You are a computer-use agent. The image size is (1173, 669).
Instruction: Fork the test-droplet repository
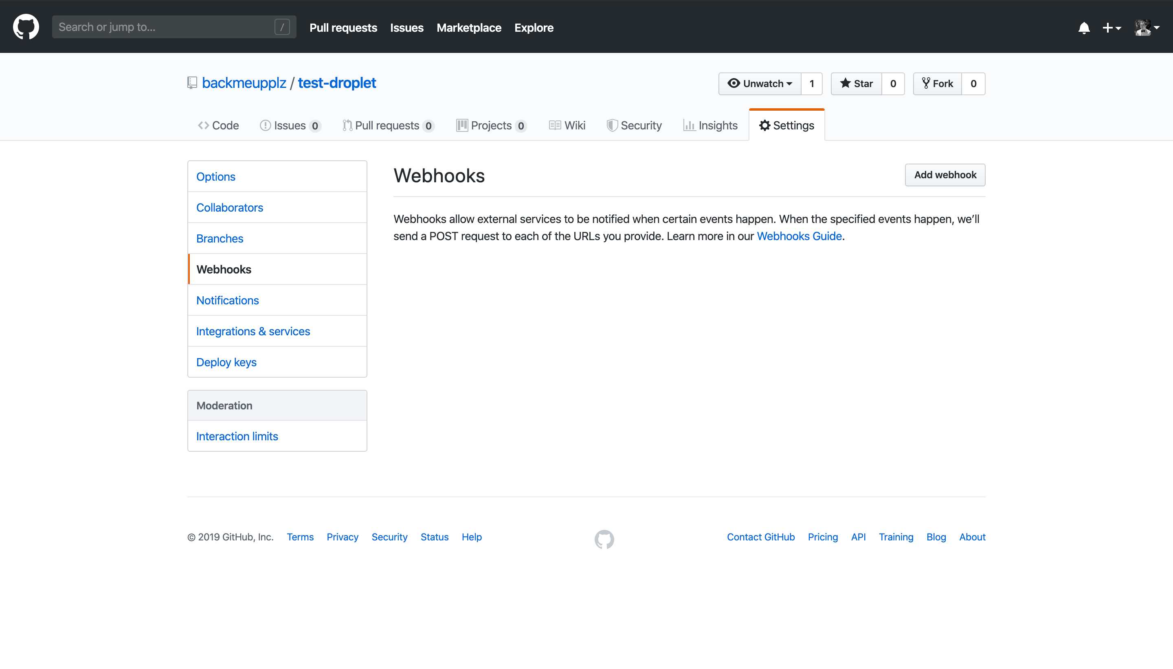pos(937,84)
